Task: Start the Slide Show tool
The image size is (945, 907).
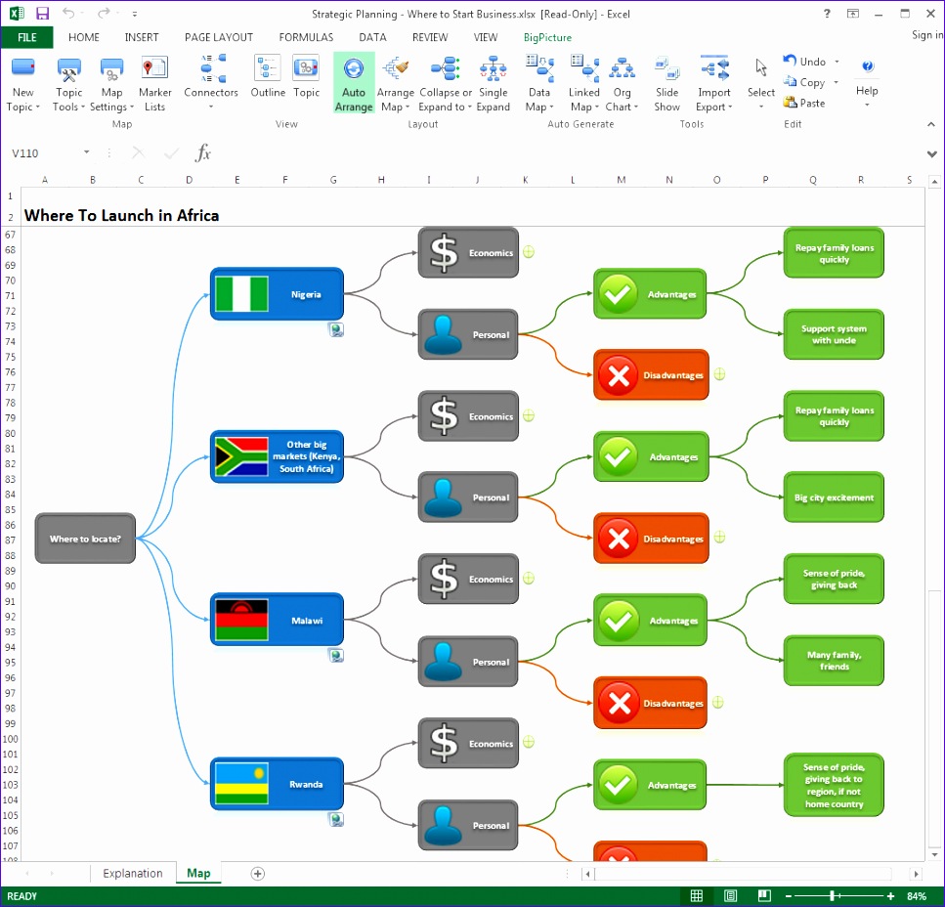Action: [x=667, y=84]
